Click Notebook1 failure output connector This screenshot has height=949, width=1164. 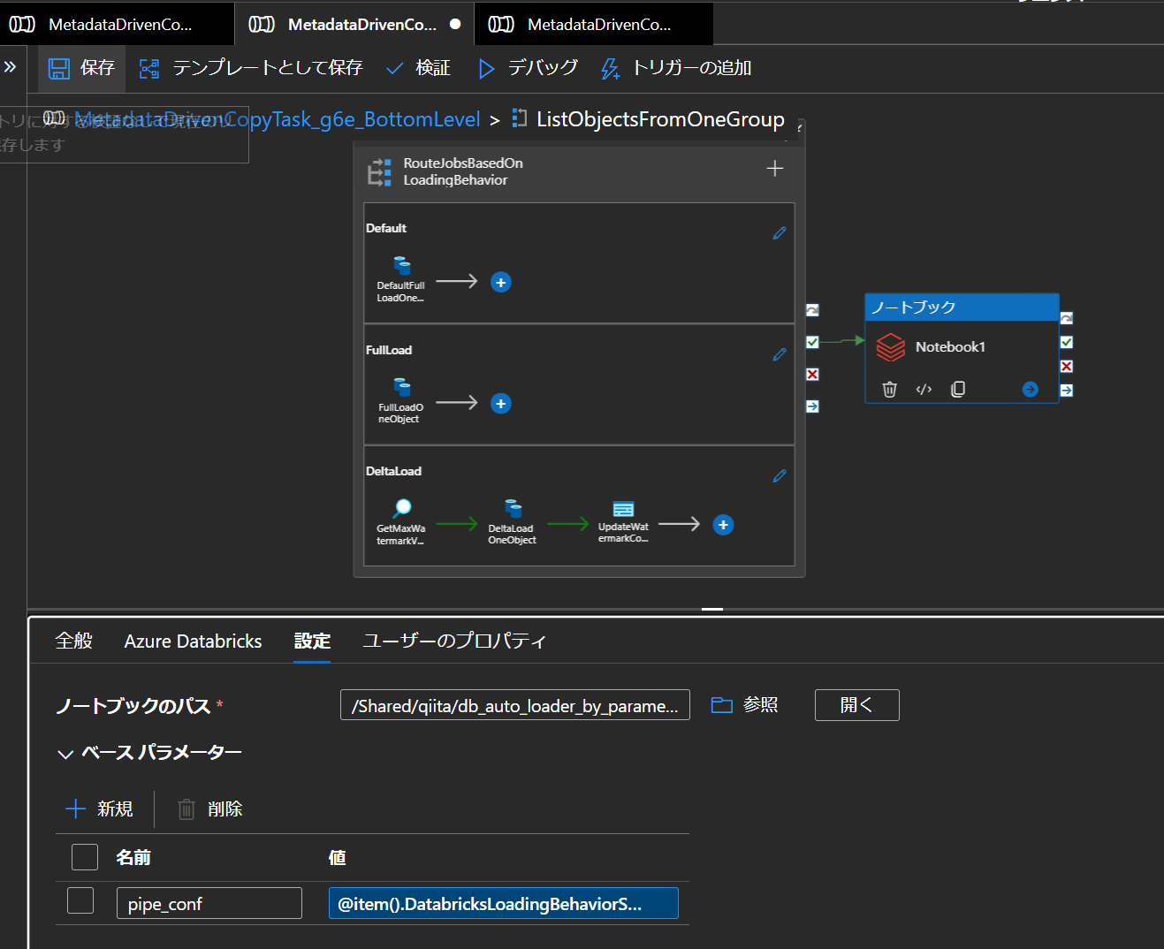pyautogui.click(x=1067, y=366)
